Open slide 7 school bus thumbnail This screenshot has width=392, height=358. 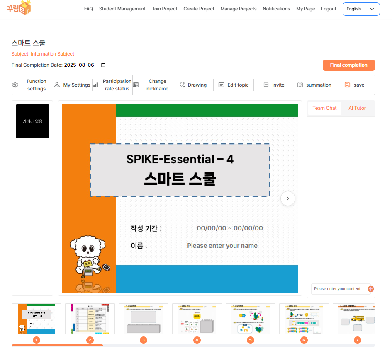354,319
